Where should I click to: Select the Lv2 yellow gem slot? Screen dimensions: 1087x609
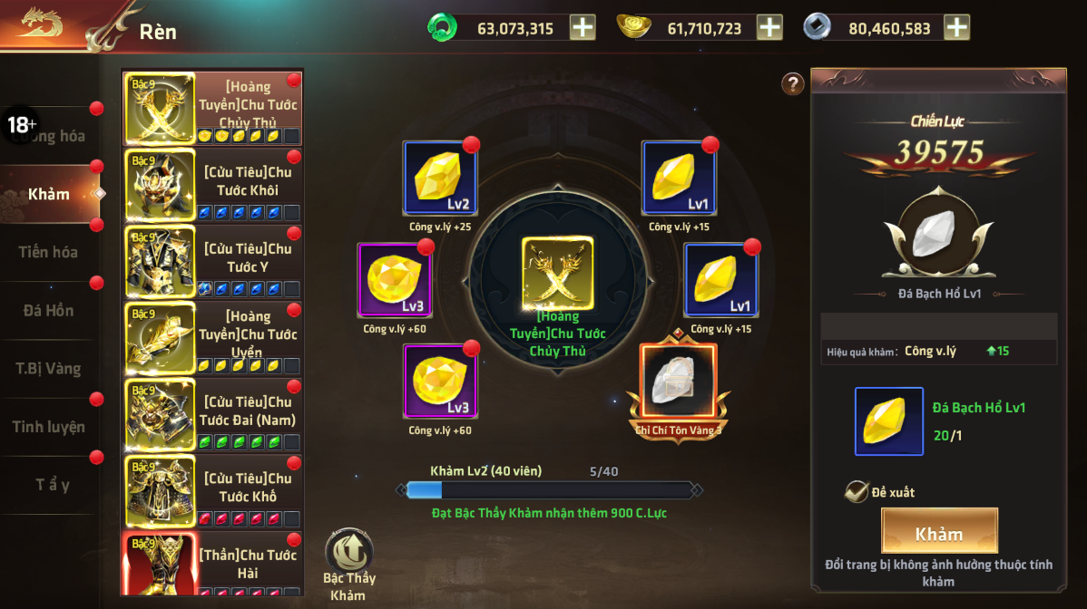[439, 178]
